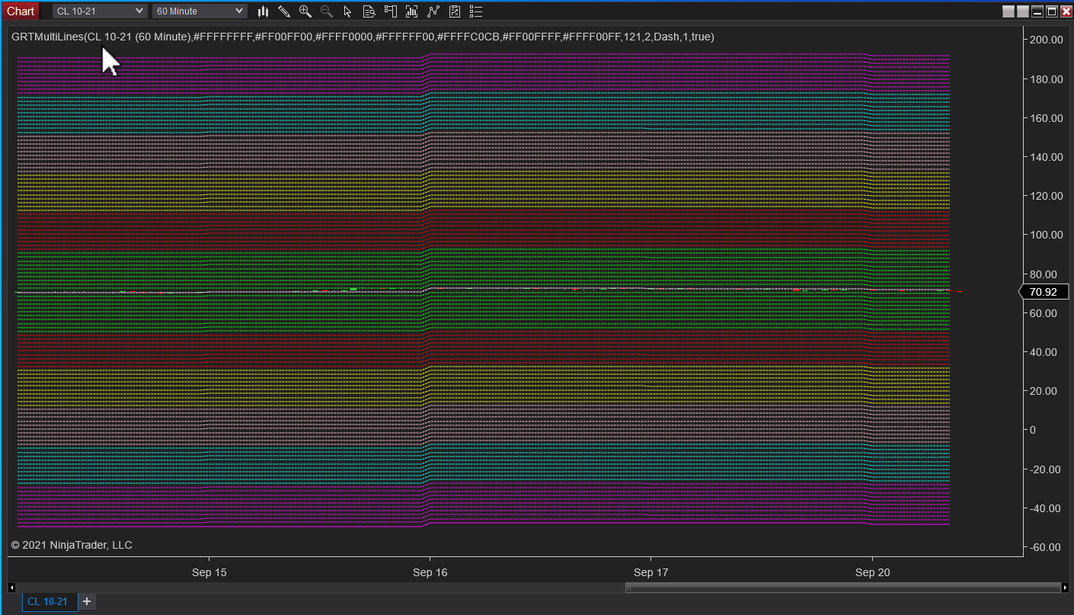Open the strategies line graph icon

(x=433, y=11)
